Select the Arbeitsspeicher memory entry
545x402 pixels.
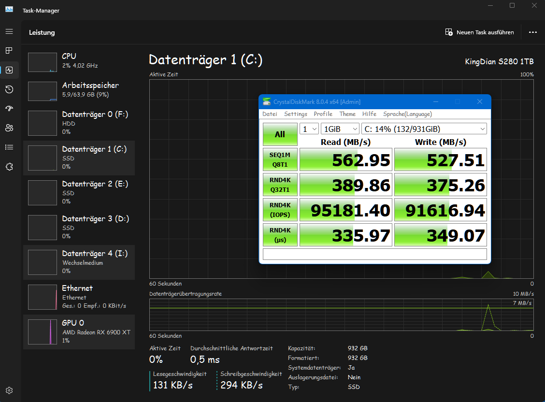79,90
